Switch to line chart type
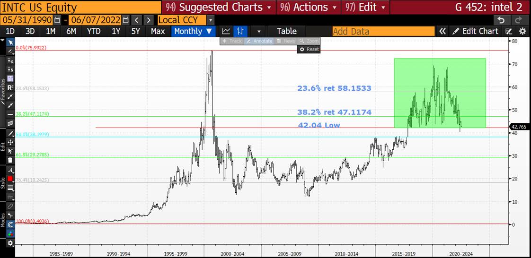The width and height of the screenshot is (531, 258). 226,31
